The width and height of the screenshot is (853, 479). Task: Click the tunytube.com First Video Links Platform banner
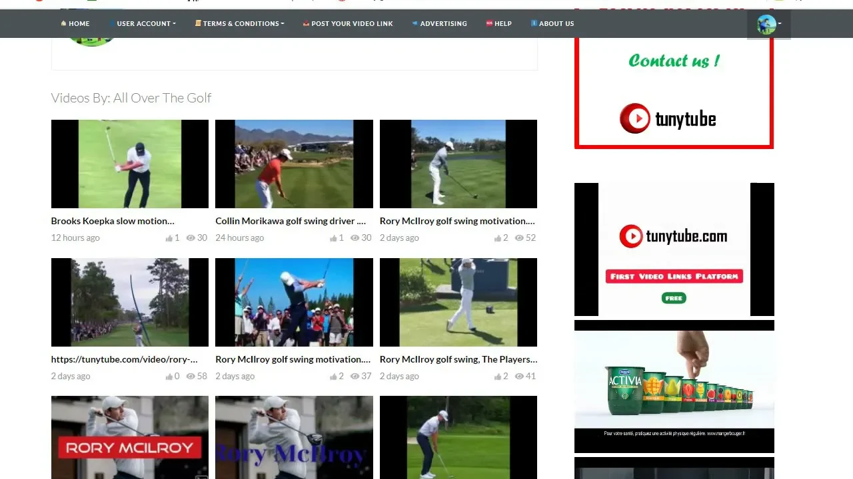click(x=674, y=249)
